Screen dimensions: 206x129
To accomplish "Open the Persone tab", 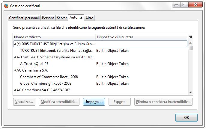I will tap(48, 18).
